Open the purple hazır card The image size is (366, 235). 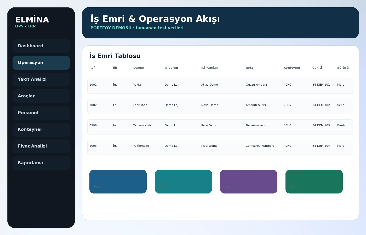249,181
